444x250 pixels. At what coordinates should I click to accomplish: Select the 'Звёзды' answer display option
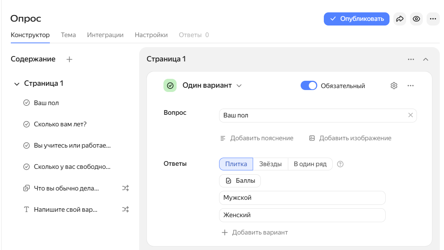point(270,164)
